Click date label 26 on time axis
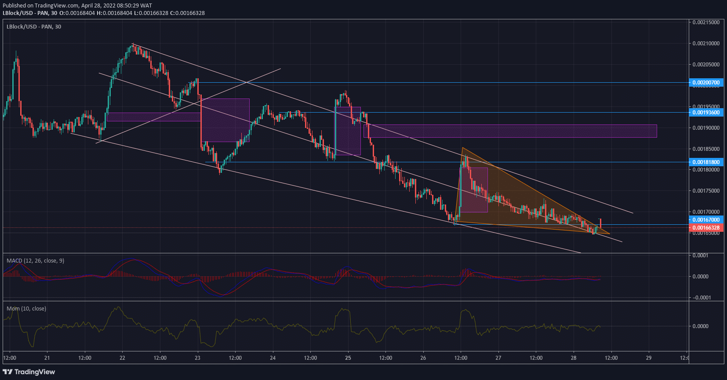This screenshot has height=380, width=727. point(423,358)
